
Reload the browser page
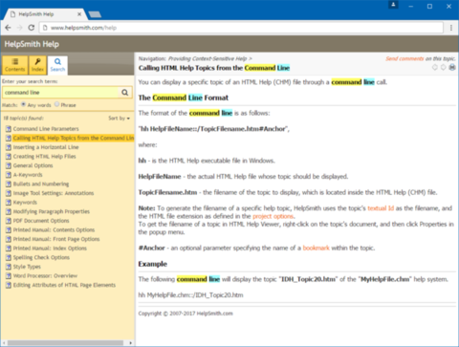click(x=31, y=28)
